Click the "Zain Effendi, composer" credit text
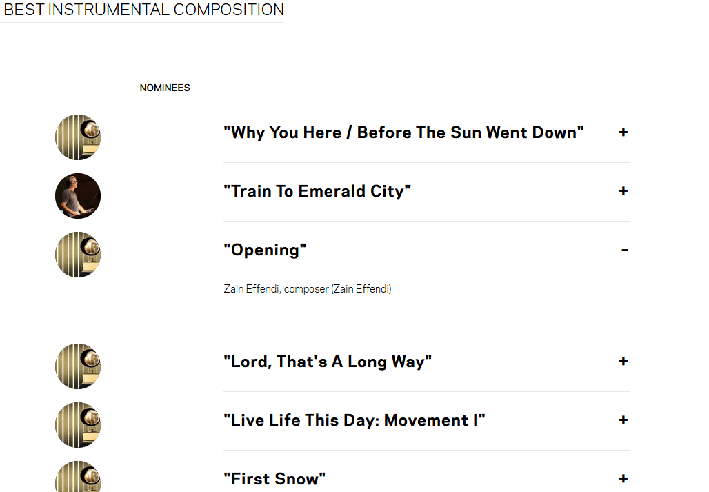Viewport: 709px width, 492px height. pyautogui.click(x=308, y=289)
